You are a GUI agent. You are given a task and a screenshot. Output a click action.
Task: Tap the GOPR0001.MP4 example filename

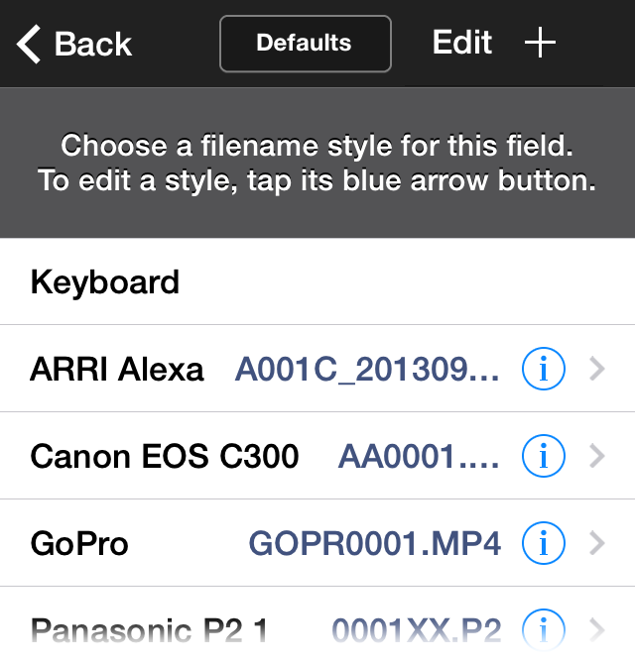point(375,544)
